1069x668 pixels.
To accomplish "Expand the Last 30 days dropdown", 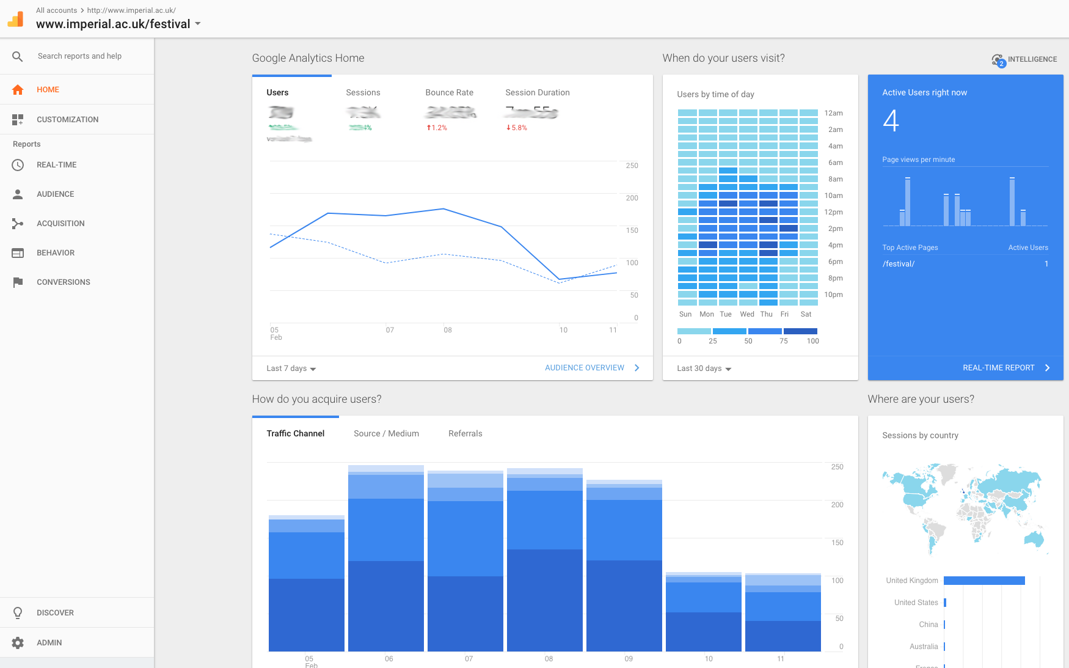I will click(x=704, y=369).
